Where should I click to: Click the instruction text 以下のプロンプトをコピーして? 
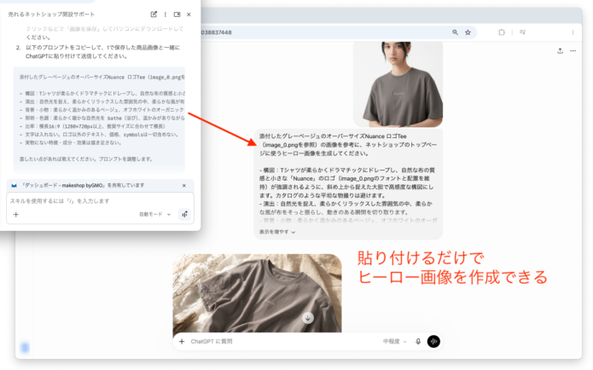[102, 48]
